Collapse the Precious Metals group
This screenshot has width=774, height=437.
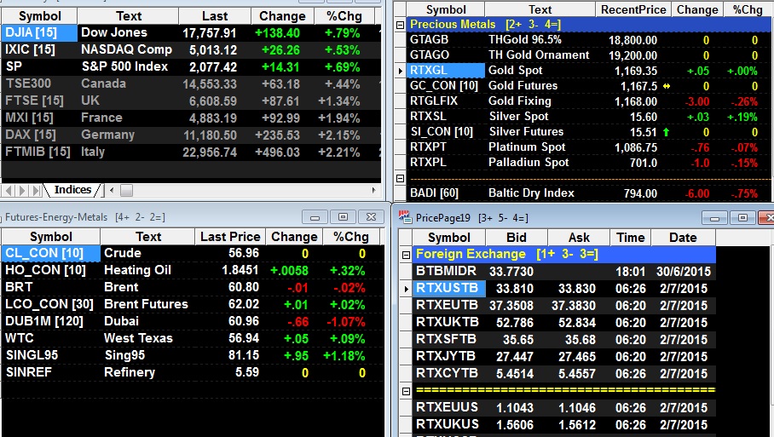click(x=401, y=25)
